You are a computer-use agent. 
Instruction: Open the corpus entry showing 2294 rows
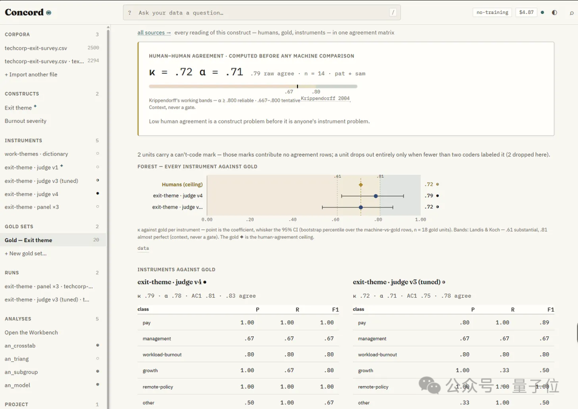click(x=51, y=61)
